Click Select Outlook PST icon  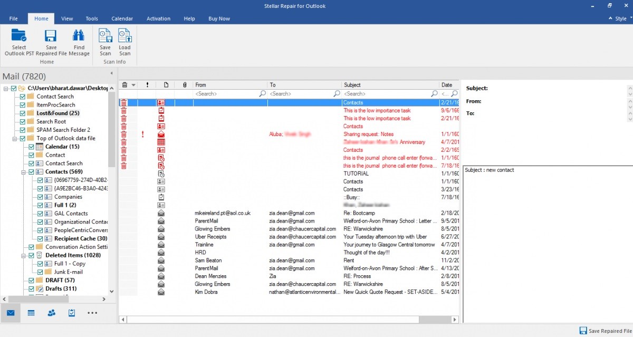[19, 36]
